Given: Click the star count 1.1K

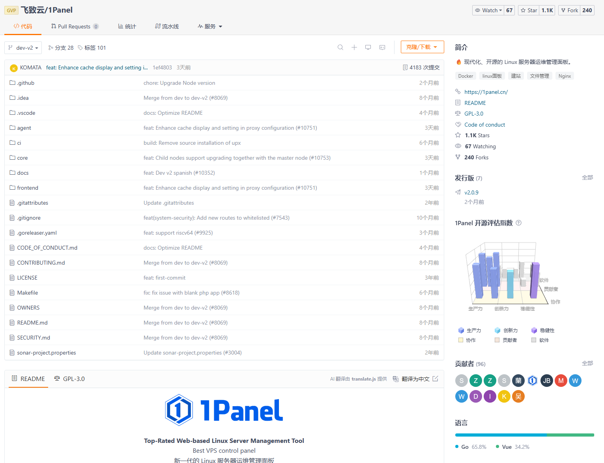Looking at the screenshot, I should (x=547, y=10).
